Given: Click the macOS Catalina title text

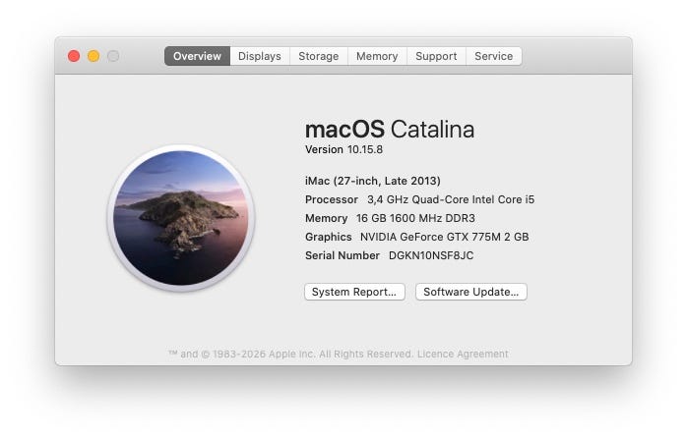Looking at the screenshot, I should (390, 130).
